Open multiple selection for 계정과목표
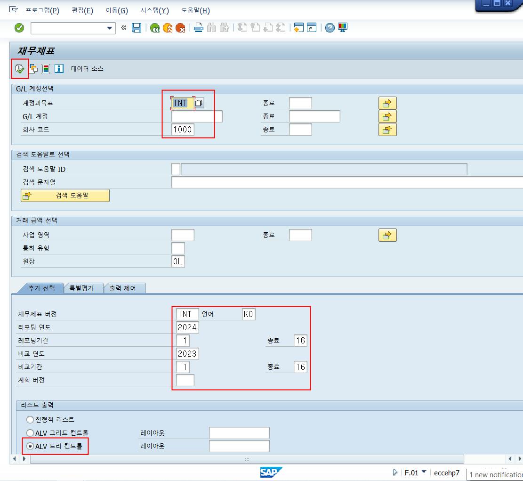Image resolution: width=523 pixels, height=481 pixels. pyautogui.click(x=387, y=103)
